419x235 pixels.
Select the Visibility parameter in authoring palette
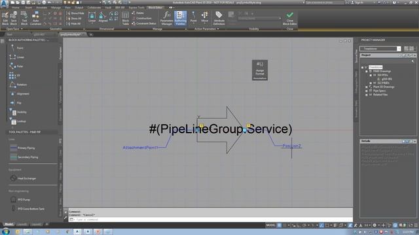18,112
